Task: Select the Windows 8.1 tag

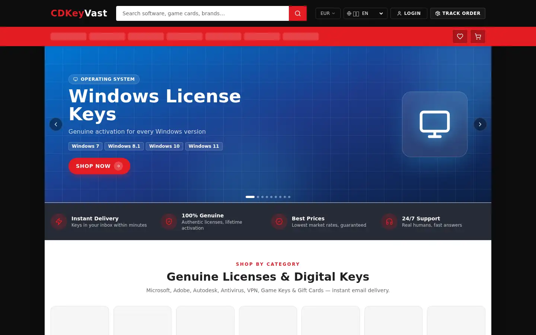Action: click(x=124, y=146)
